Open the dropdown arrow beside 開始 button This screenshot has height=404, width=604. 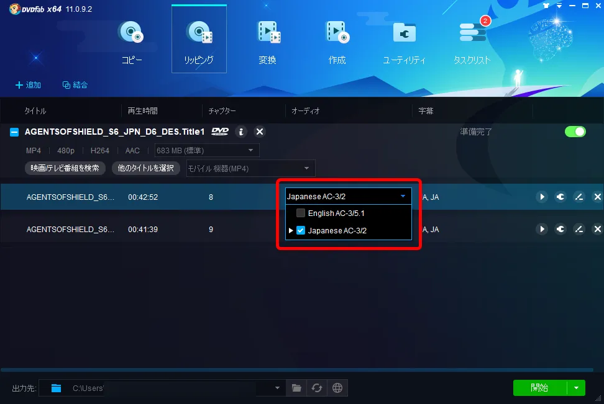point(576,388)
